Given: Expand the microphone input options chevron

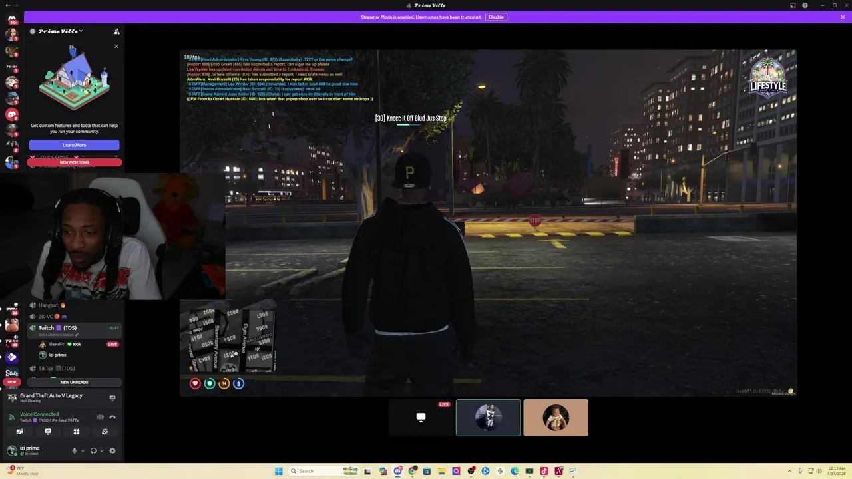Looking at the screenshot, I should pos(83,450).
